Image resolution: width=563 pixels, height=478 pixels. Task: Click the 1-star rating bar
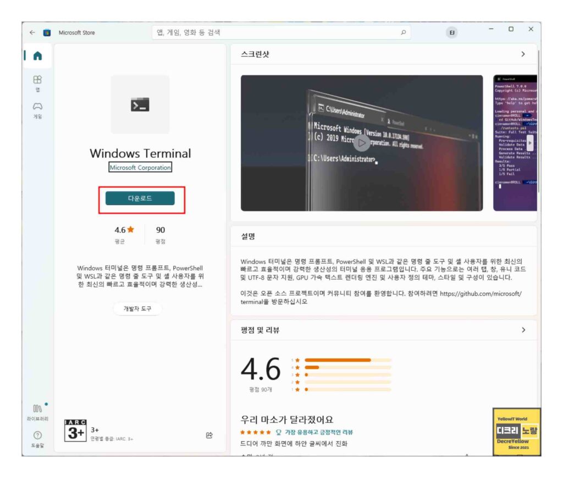[348, 390]
